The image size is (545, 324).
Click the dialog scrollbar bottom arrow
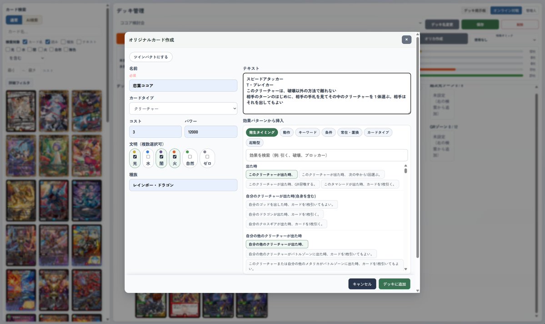(x=417, y=291)
